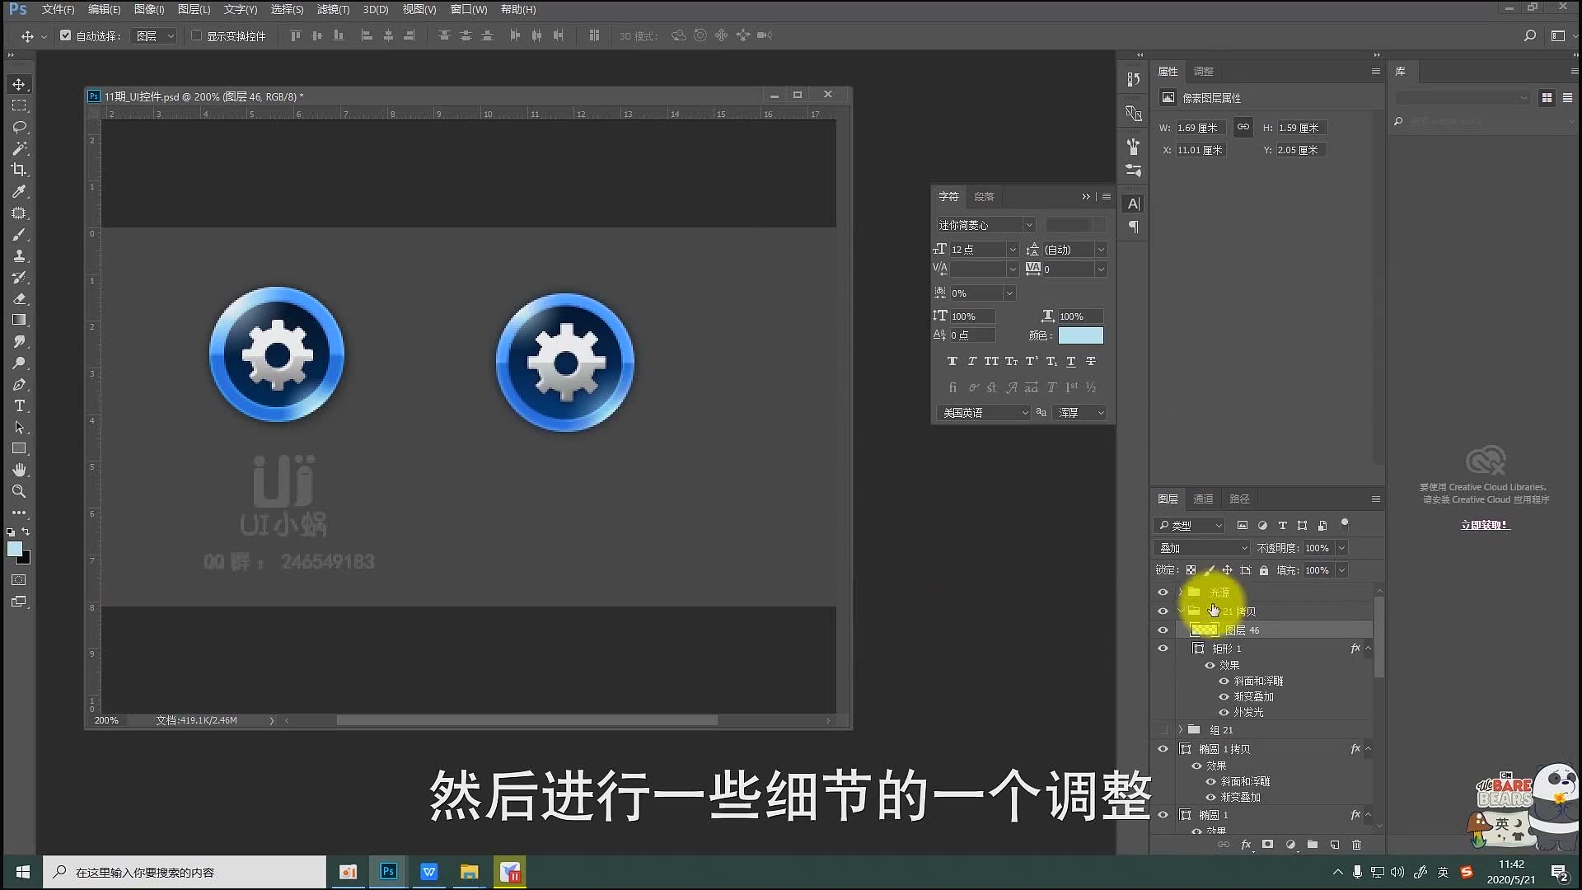Image resolution: width=1582 pixels, height=890 pixels.
Task: Open the layer filter 类型 dropdown
Action: [x=1190, y=525]
